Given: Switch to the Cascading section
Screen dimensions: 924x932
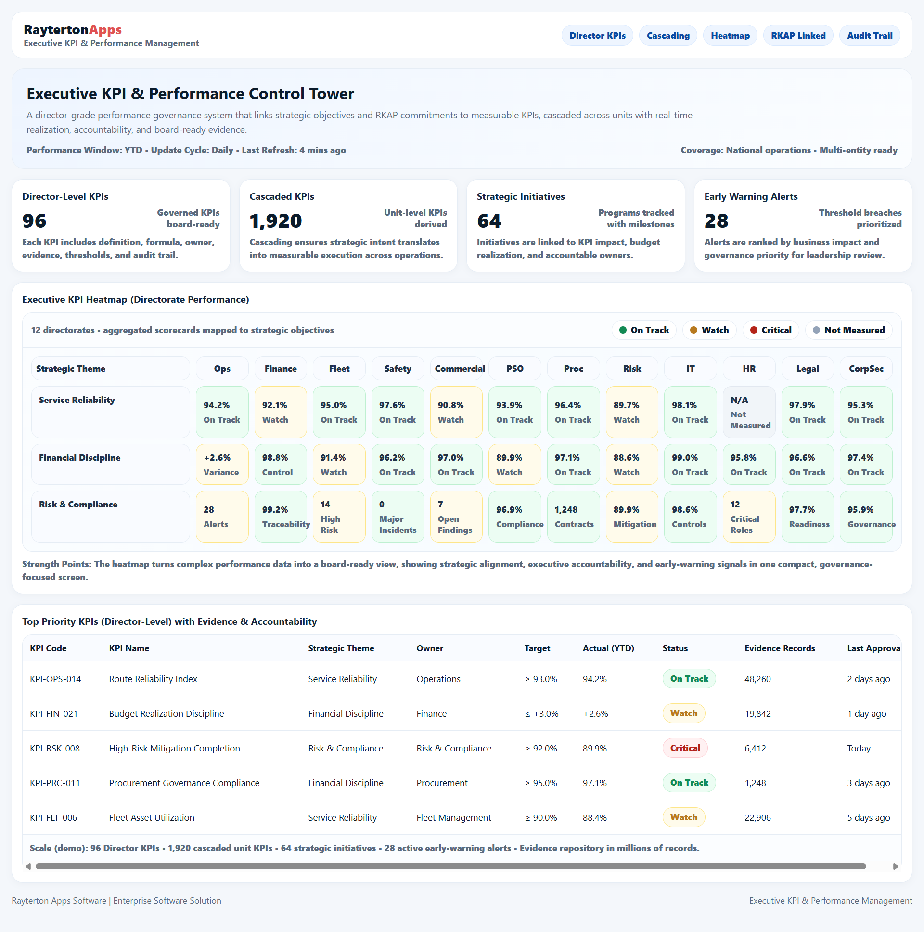Looking at the screenshot, I should (x=667, y=36).
